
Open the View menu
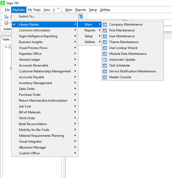point(47,10)
